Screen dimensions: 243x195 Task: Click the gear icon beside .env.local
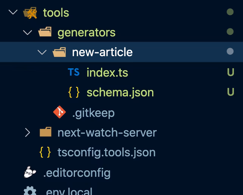coord(30,191)
